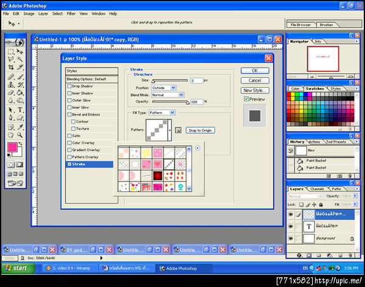Select the Zoom tool
365x287 pixels.
point(20,135)
